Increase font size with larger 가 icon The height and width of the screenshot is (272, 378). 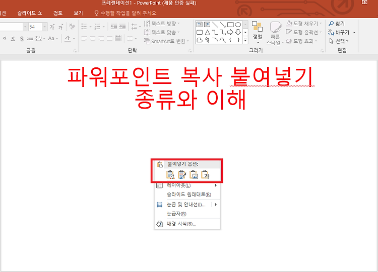tap(52, 27)
